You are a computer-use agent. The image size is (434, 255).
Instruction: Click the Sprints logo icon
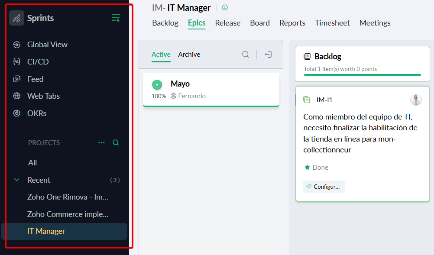pos(16,18)
